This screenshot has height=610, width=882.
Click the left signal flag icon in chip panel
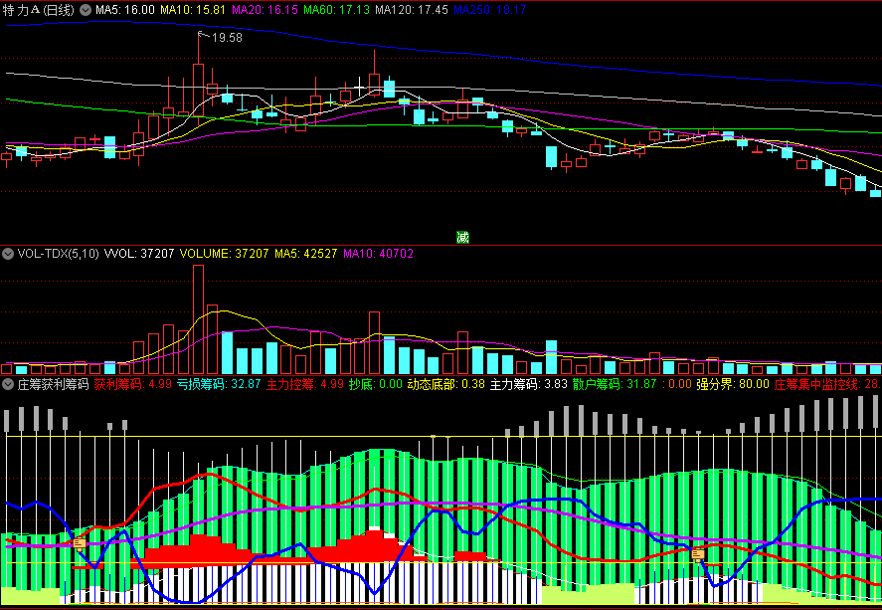click(x=80, y=543)
